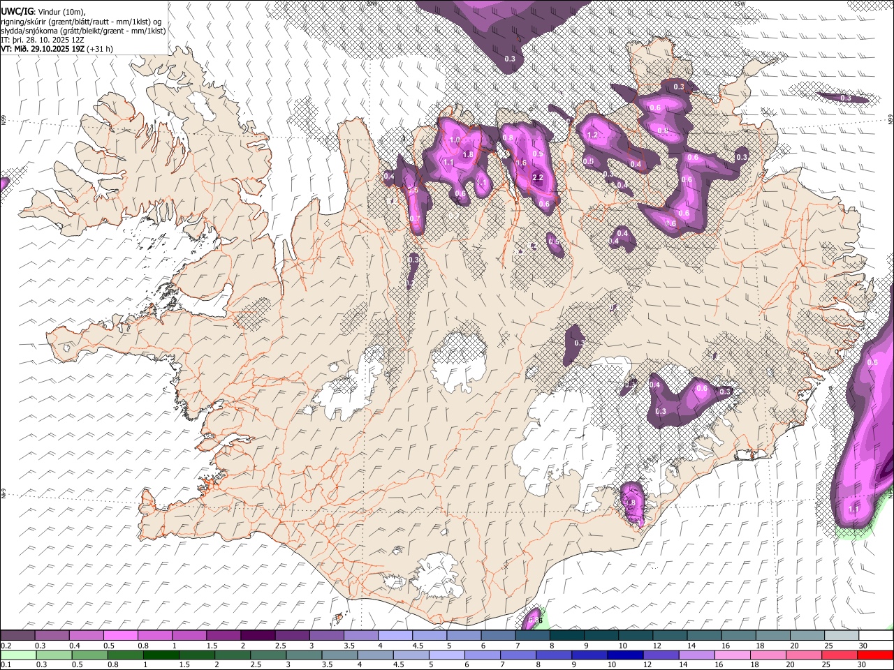
Task: Select the dark teal 8 swatch in top legend row
Action: (566, 636)
